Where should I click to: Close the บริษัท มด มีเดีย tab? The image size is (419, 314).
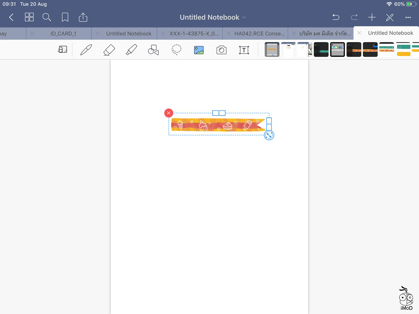click(x=294, y=33)
